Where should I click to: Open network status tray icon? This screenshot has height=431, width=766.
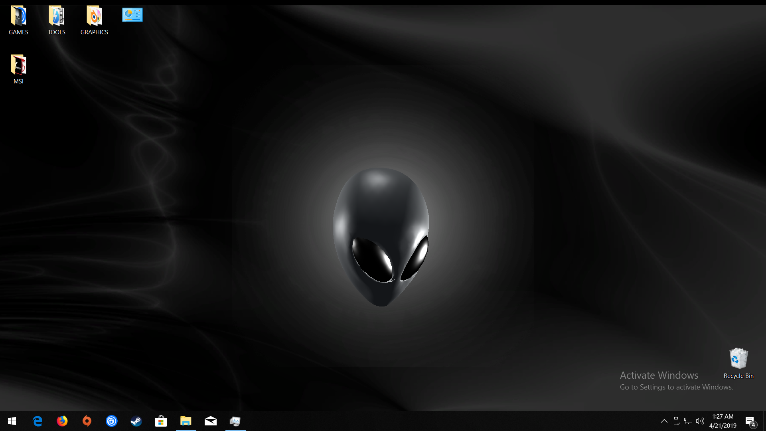coord(688,421)
